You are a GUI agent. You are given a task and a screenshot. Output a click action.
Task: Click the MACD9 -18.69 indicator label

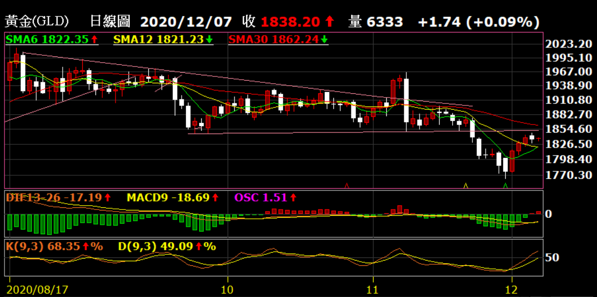tap(168, 197)
